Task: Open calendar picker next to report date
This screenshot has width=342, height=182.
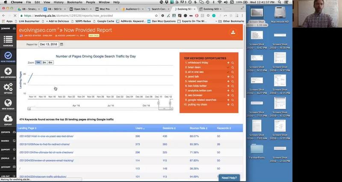Action: pos(62,44)
